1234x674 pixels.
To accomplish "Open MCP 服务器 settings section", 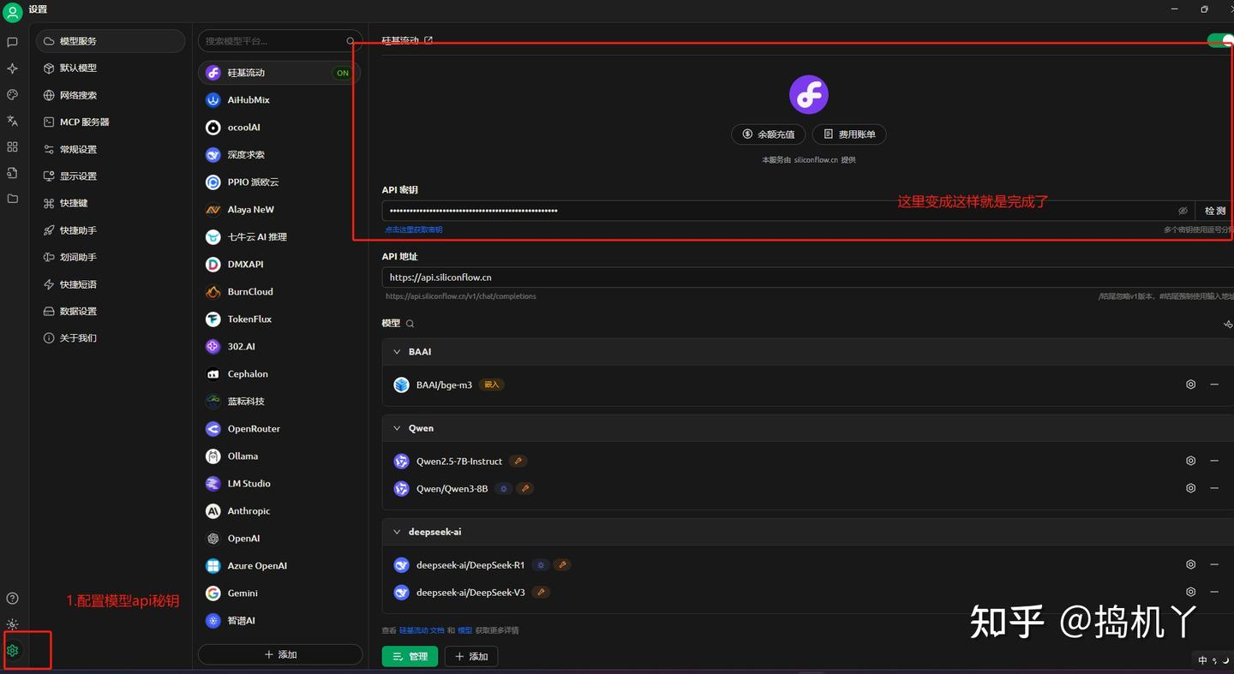I will click(x=111, y=122).
